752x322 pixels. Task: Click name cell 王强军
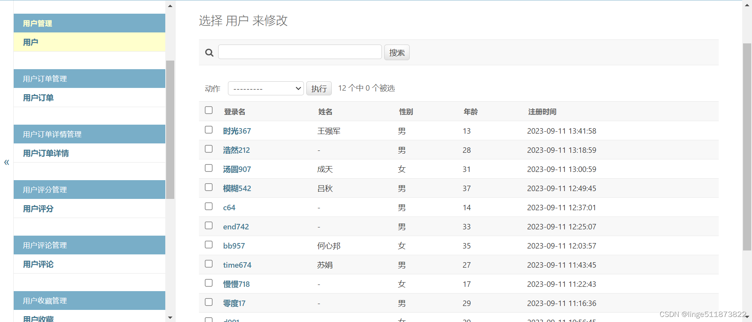329,131
